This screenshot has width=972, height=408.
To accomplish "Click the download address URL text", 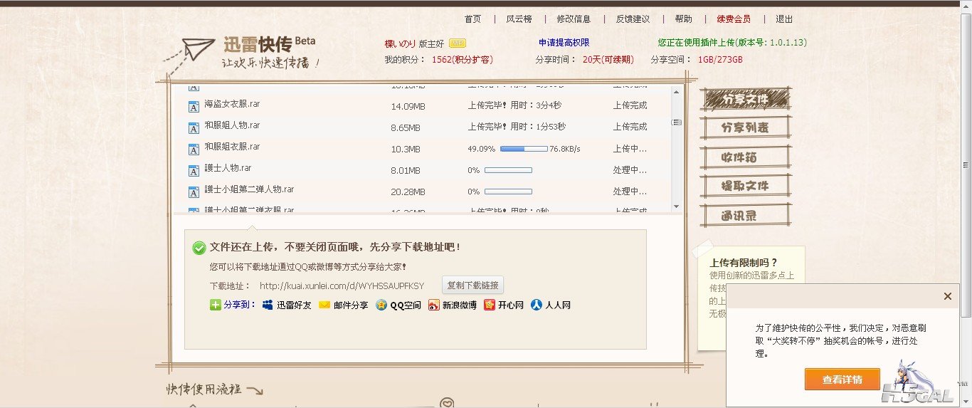I will (x=342, y=286).
